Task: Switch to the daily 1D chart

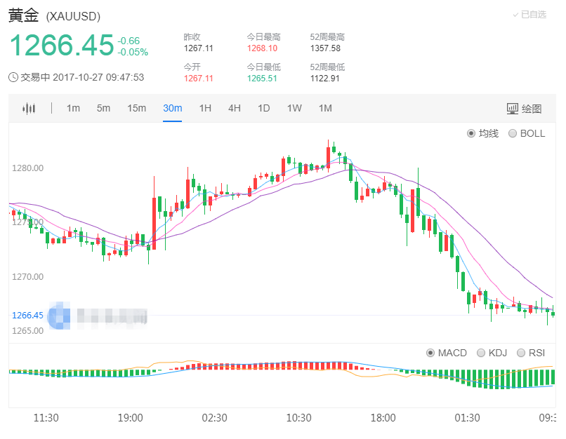Action: click(264, 108)
